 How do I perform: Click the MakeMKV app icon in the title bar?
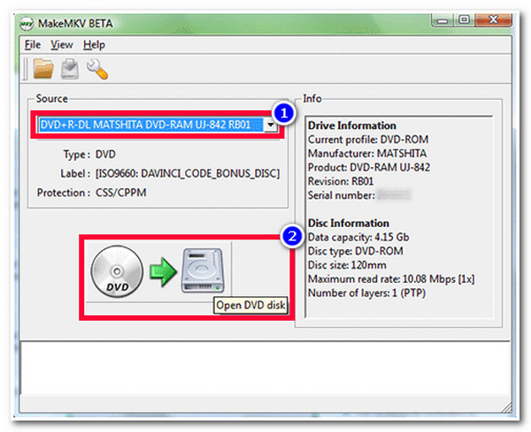click(x=27, y=23)
